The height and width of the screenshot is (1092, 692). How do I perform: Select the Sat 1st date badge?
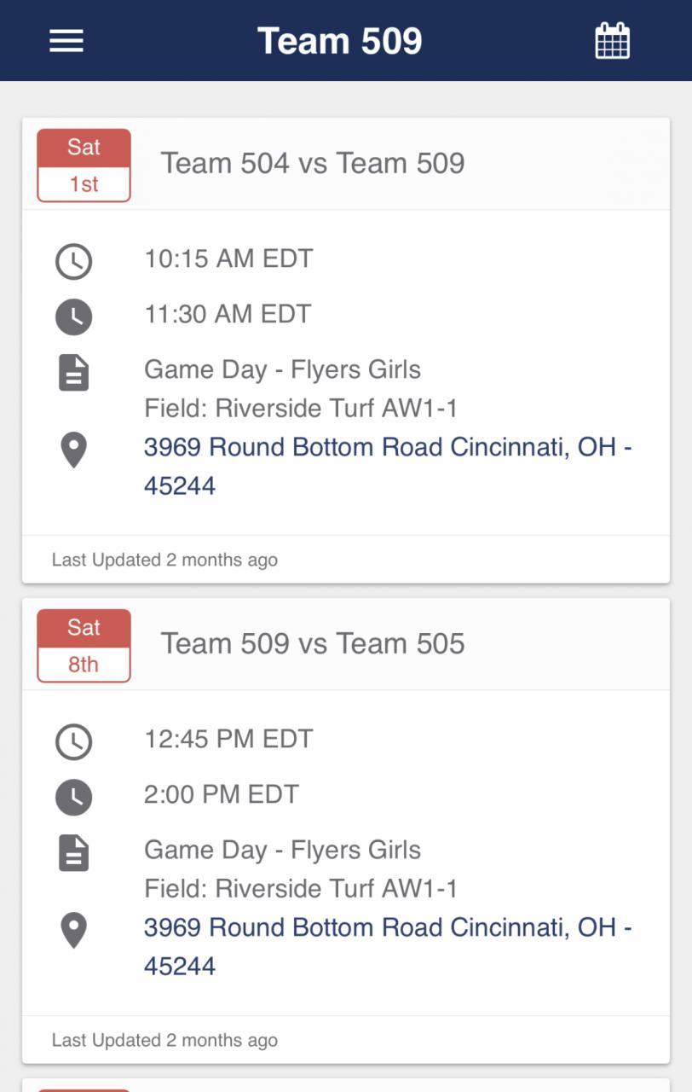point(84,166)
